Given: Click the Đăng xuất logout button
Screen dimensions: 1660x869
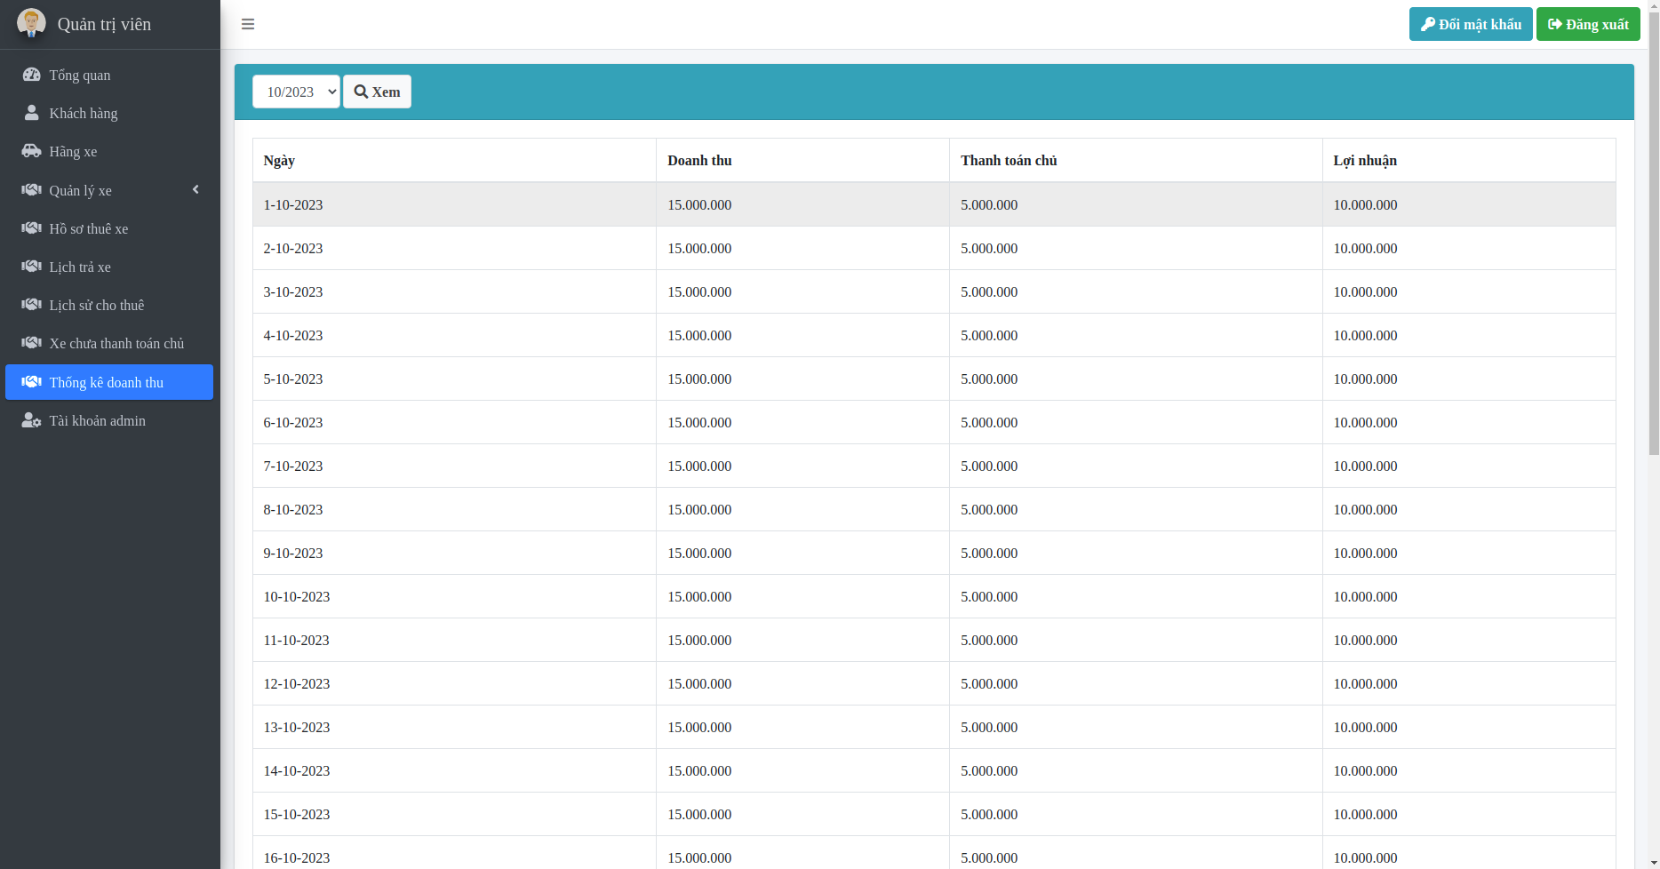Looking at the screenshot, I should point(1587,24).
